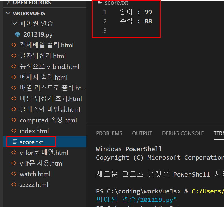This screenshot has height=207, width=224.
Task: Click line number 2 in the editor
Action: click(x=105, y=21)
